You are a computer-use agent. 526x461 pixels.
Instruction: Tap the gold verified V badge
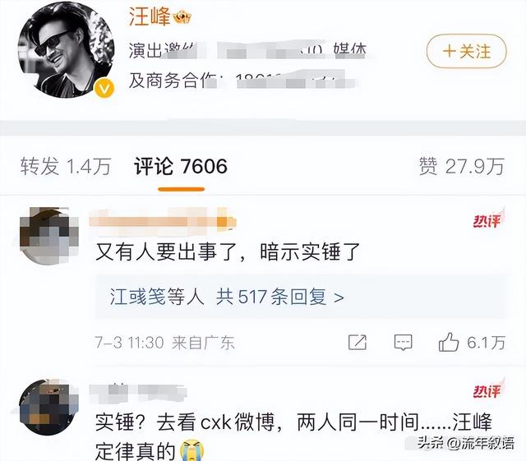104,89
